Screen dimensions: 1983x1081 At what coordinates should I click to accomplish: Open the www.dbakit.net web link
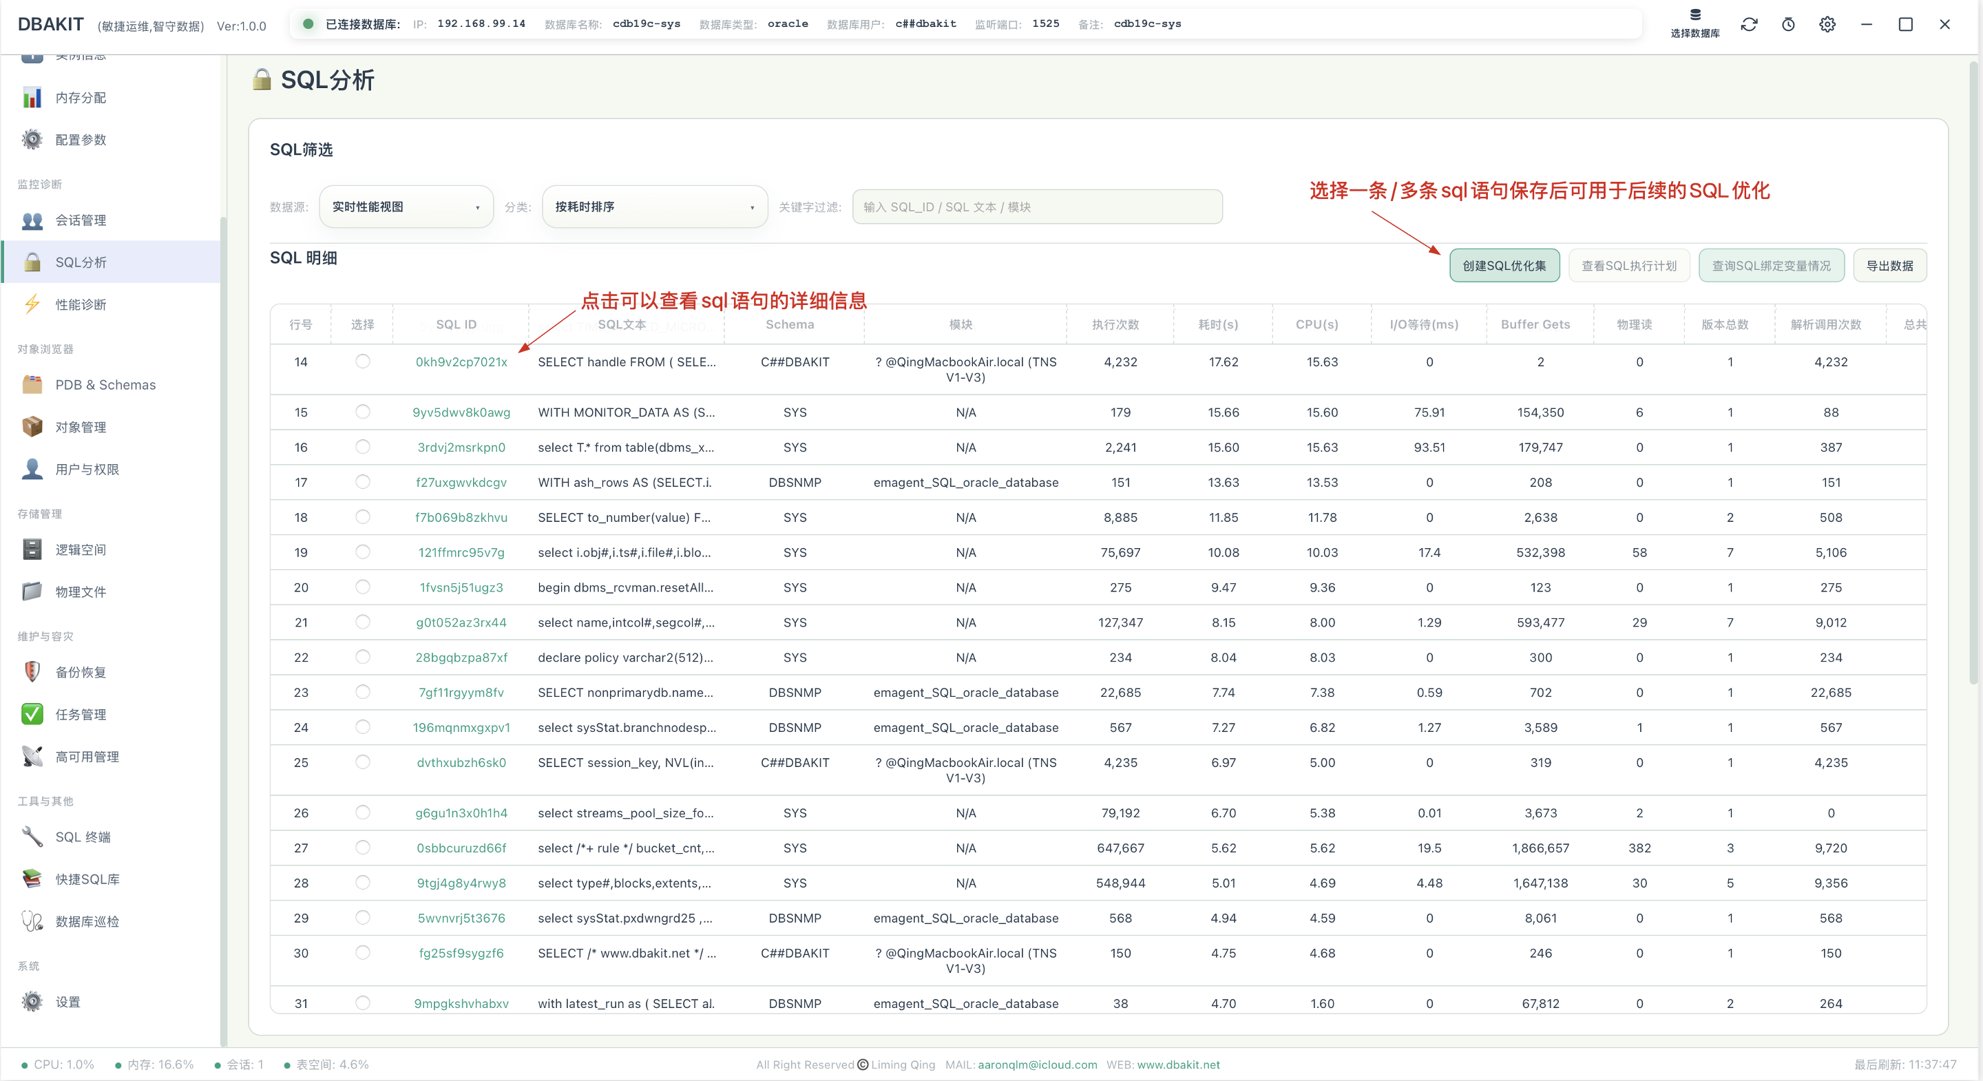pos(1179,1064)
